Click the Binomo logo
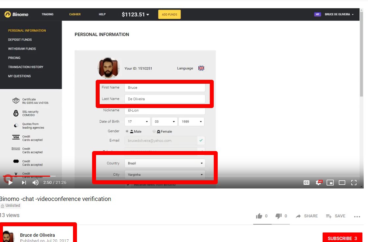Viewport: 368px width, 242px height. (x=16, y=14)
